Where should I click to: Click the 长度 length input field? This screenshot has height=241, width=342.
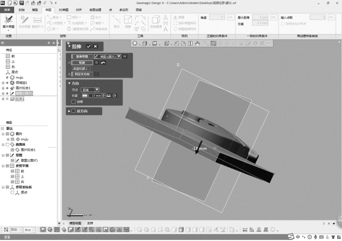(x=95, y=96)
